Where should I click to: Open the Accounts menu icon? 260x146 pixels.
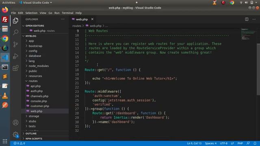pos(15,122)
